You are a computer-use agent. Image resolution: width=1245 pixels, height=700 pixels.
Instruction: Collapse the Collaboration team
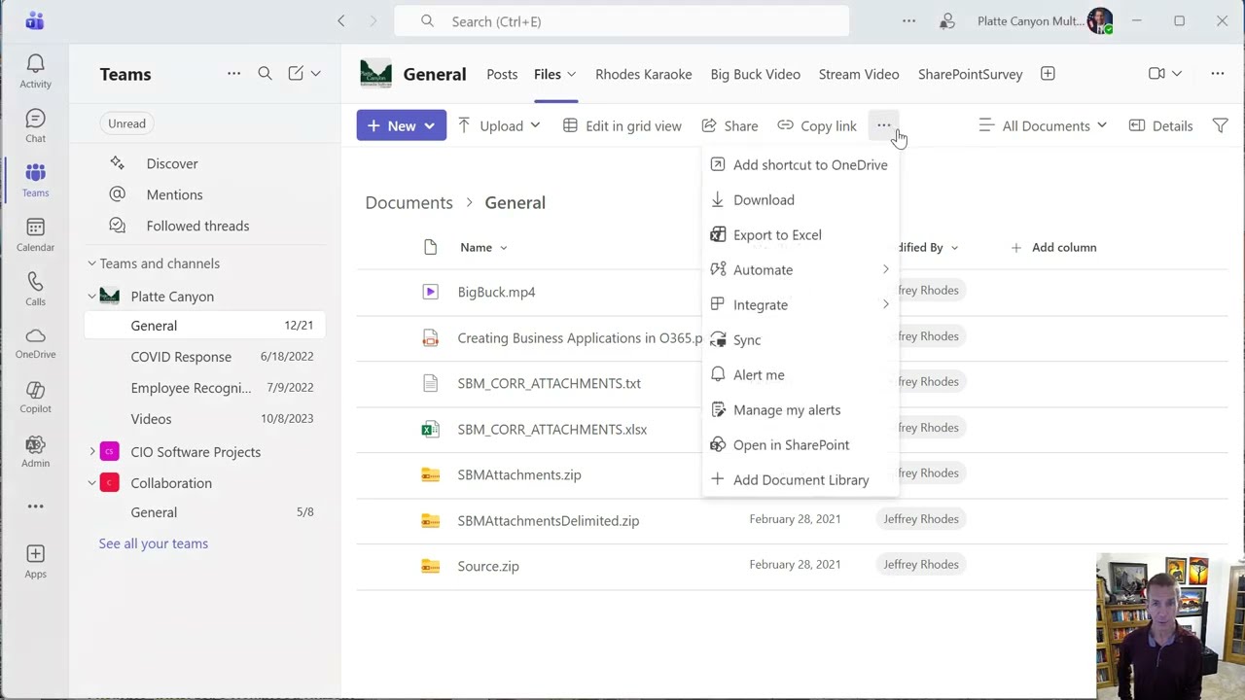[x=91, y=482]
